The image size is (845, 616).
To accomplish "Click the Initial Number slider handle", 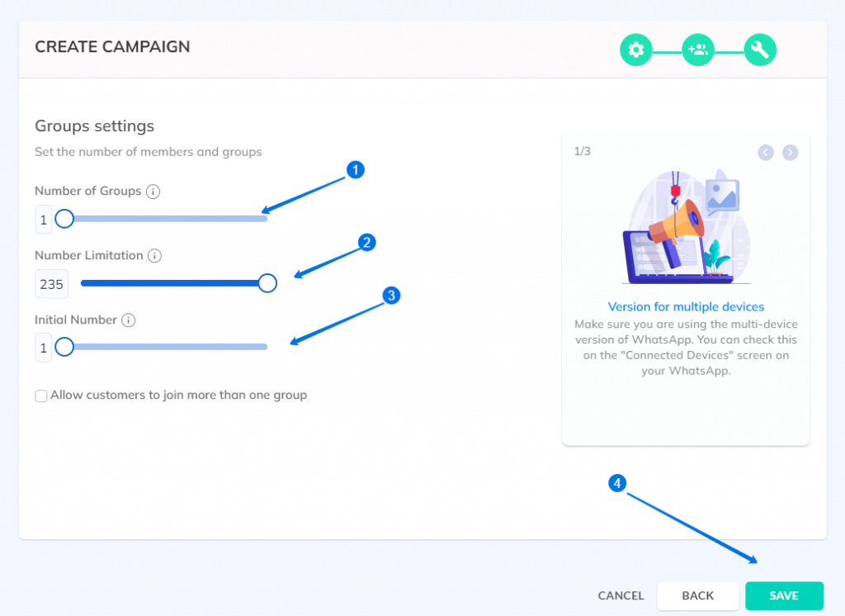I will (64, 347).
